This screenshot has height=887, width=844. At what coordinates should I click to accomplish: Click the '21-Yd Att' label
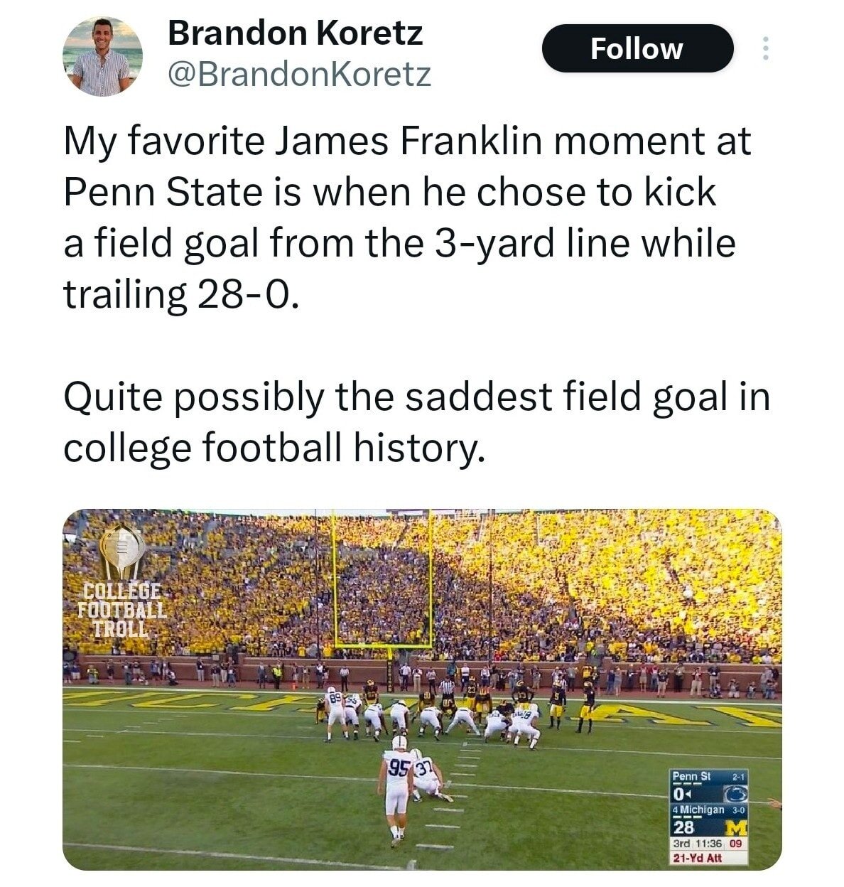click(698, 857)
